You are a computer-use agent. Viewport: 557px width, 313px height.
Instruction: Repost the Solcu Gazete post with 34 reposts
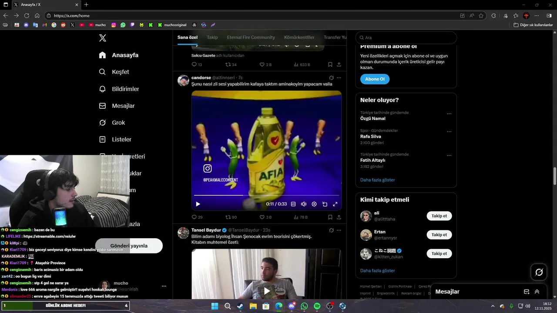(231, 65)
